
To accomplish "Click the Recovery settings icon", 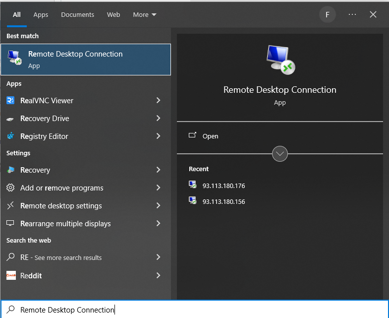I will (x=10, y=170).
